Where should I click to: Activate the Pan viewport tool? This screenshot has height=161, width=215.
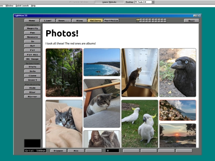pos(33,33)
